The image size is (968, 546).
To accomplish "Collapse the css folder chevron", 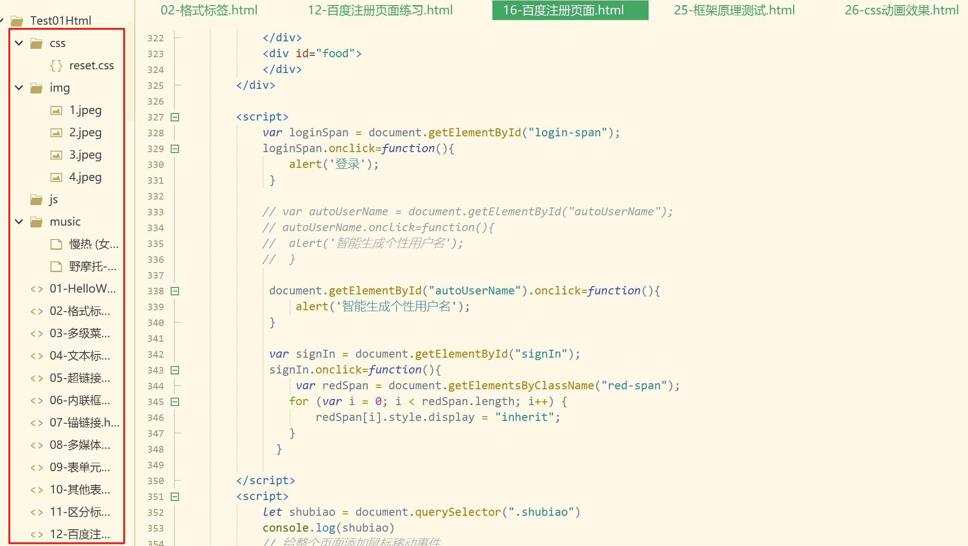I will click(x=19, y=43).
